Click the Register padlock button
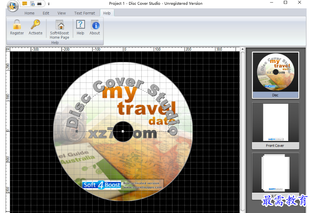 click(x=17, y=27)
